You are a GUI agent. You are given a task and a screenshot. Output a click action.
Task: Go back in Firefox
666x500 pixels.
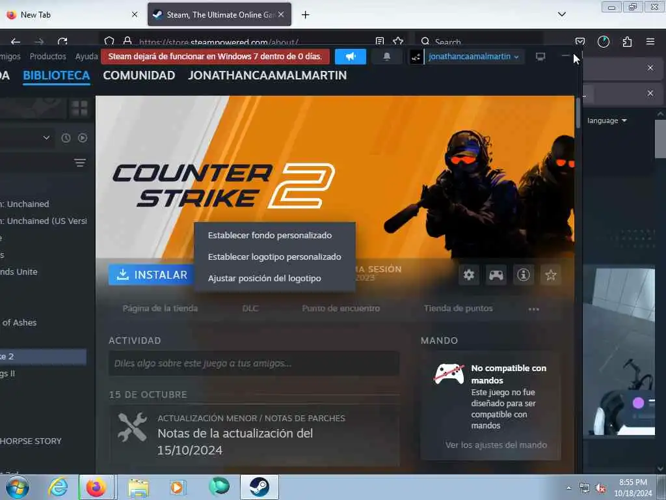(16, 42)
